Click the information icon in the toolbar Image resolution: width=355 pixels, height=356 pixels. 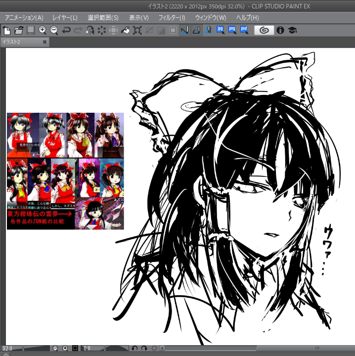(x=280, y=30)
